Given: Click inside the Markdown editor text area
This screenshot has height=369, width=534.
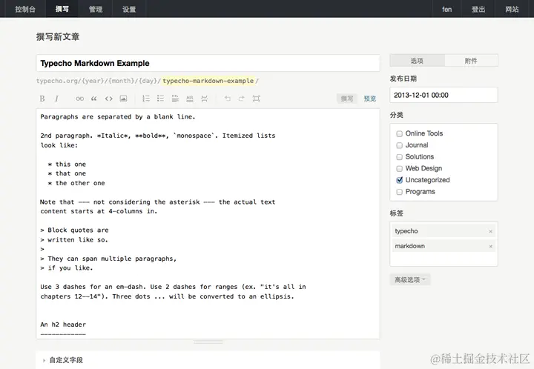Looking at the screenshot, I should point(208,224).
